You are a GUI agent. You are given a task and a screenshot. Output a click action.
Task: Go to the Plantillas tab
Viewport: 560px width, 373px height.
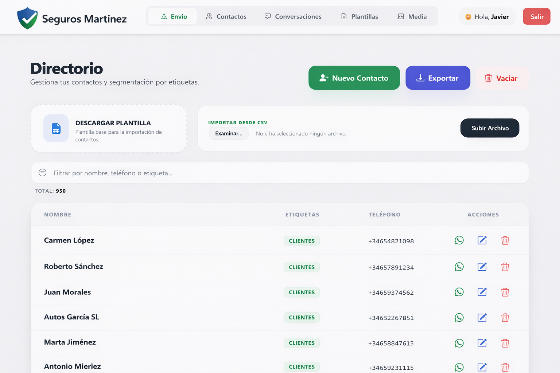click(359, 16)
